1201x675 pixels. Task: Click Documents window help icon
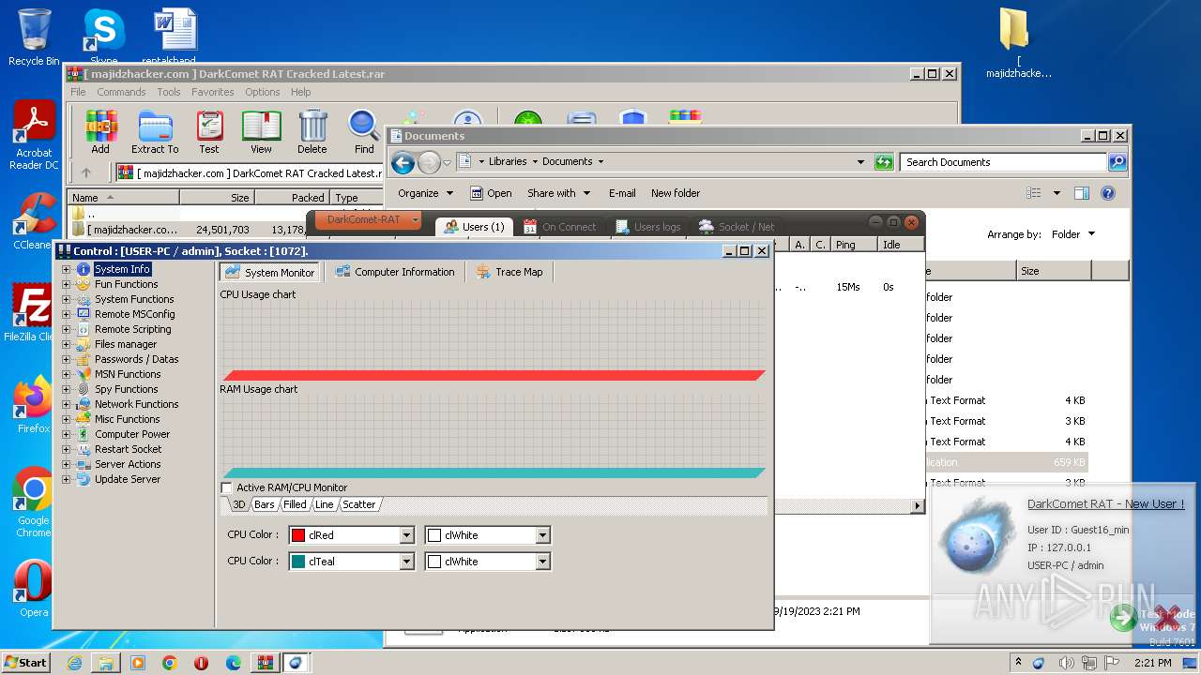(x=1108, y=193)
